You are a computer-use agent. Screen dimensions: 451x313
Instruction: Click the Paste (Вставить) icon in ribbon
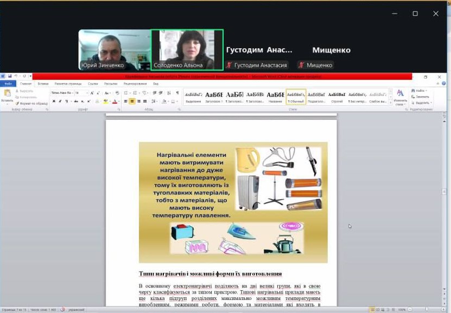pyautogui.click(x=7, y=94)
